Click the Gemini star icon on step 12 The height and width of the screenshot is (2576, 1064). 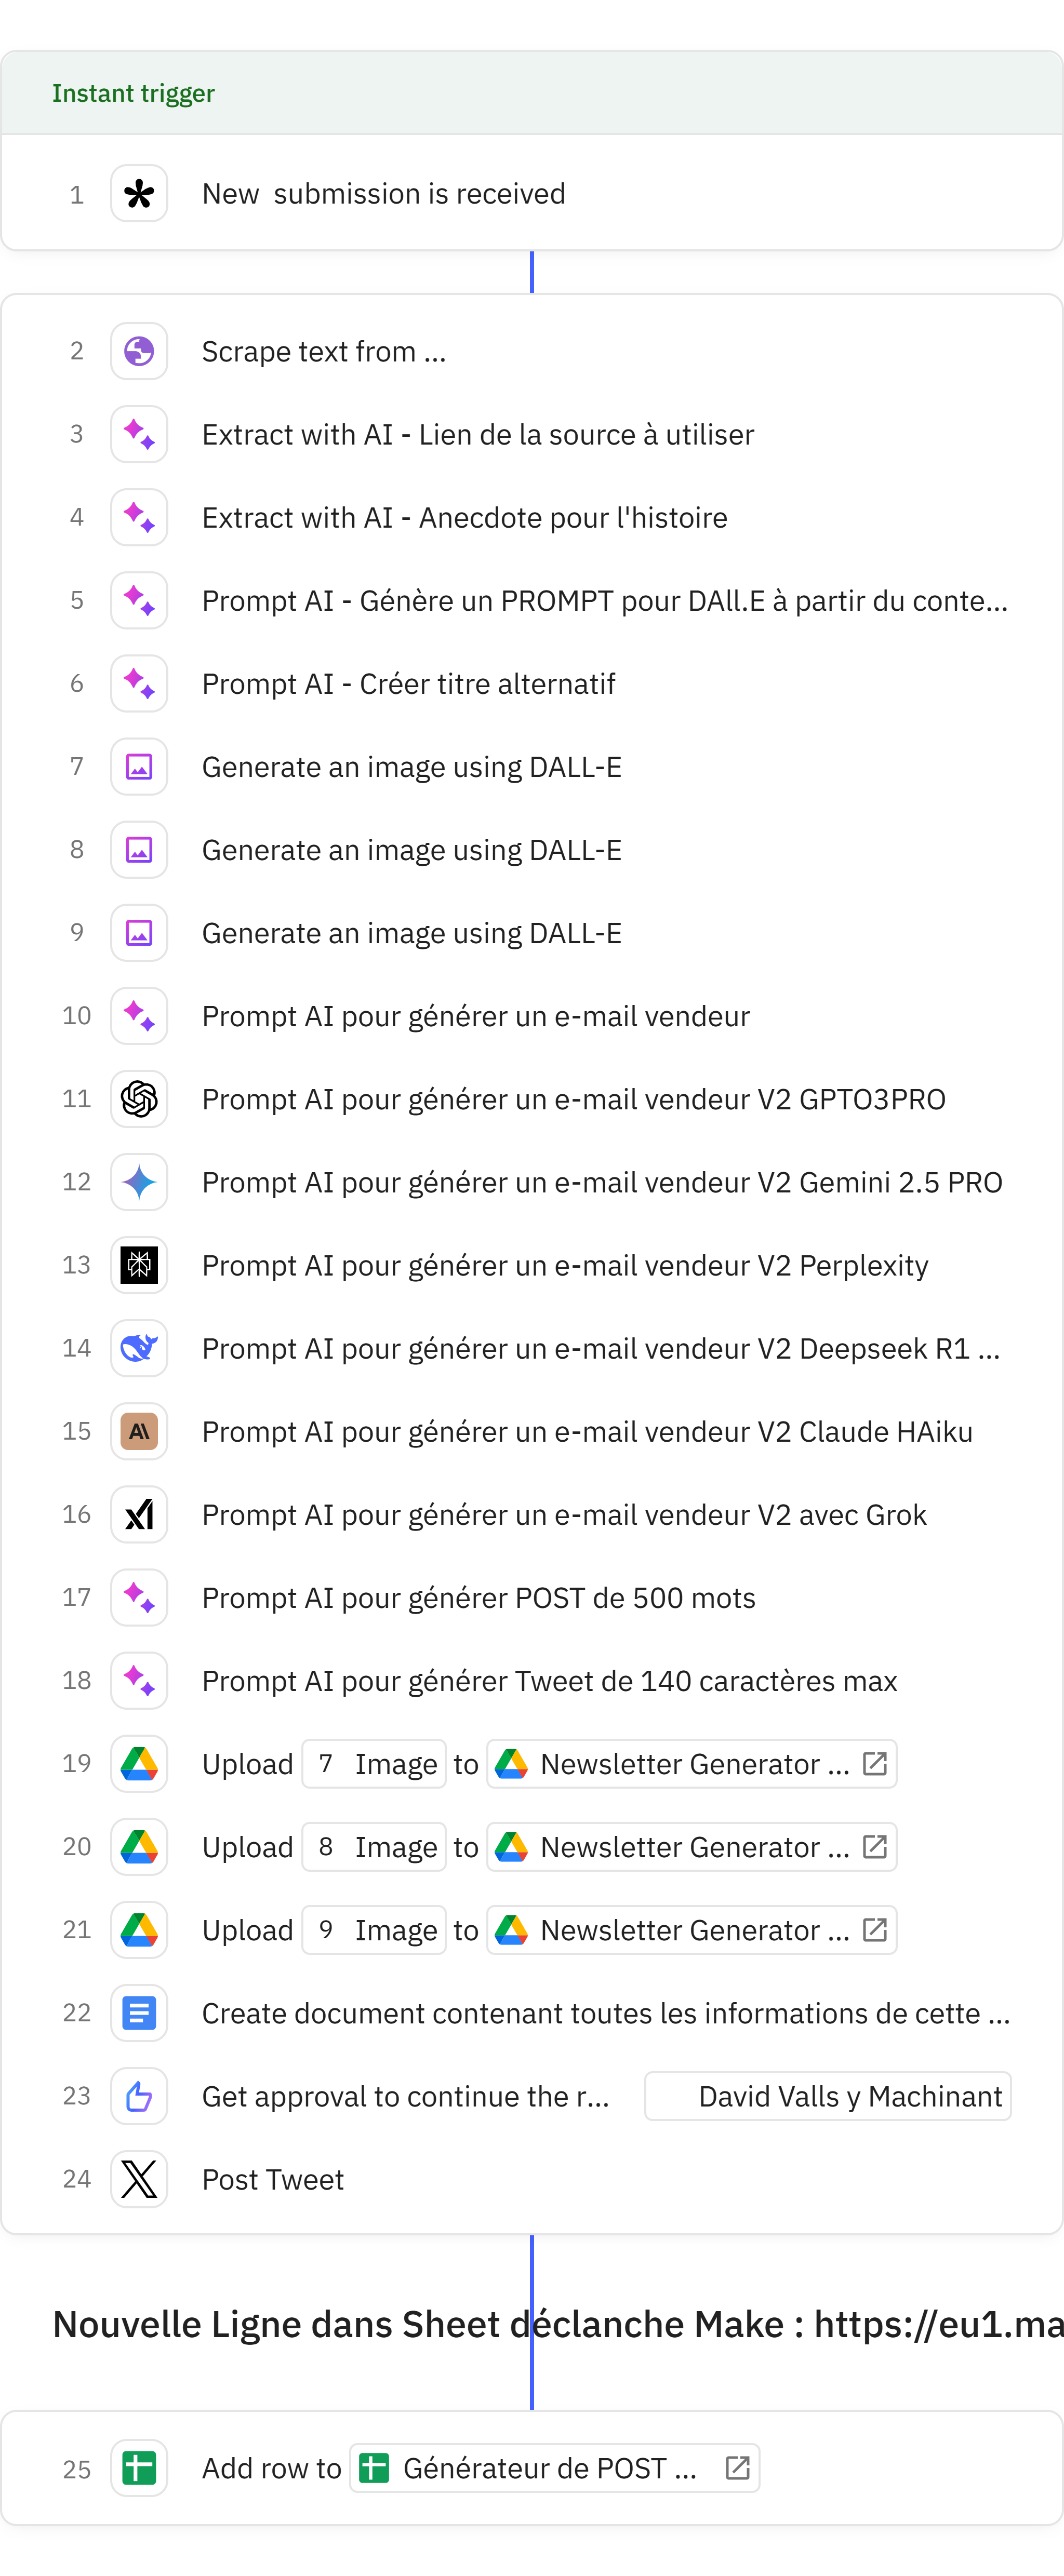[x=139, y=1182]
